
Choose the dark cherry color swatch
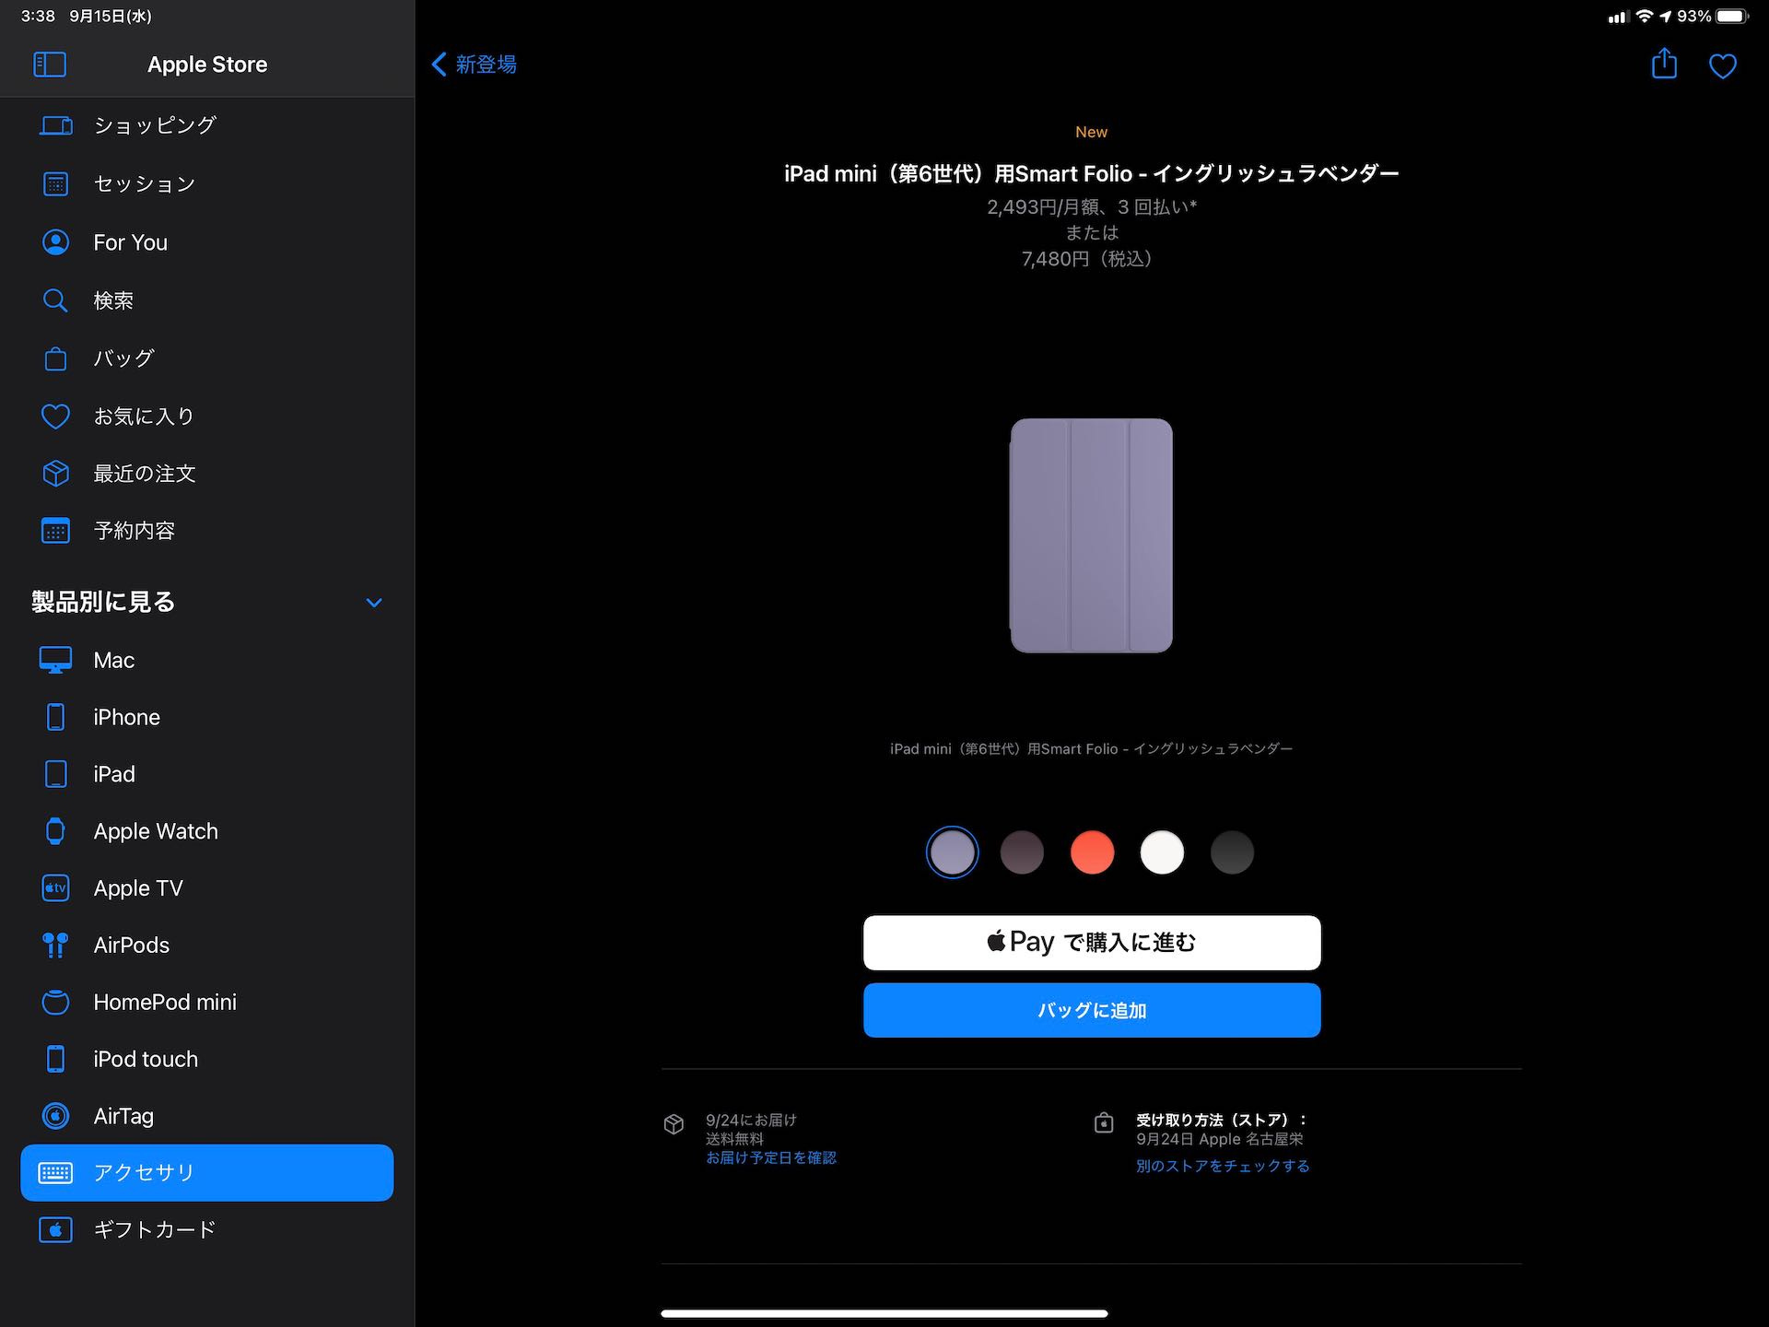click(1022, 852)
